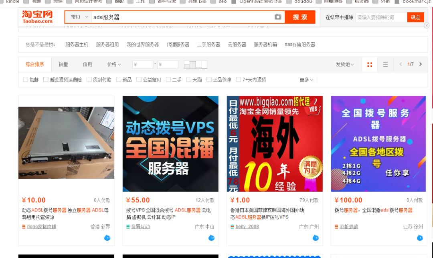Open the doudou bookmark folder
Viewport: 433px width, 258px height.
[x=299, y=2]
